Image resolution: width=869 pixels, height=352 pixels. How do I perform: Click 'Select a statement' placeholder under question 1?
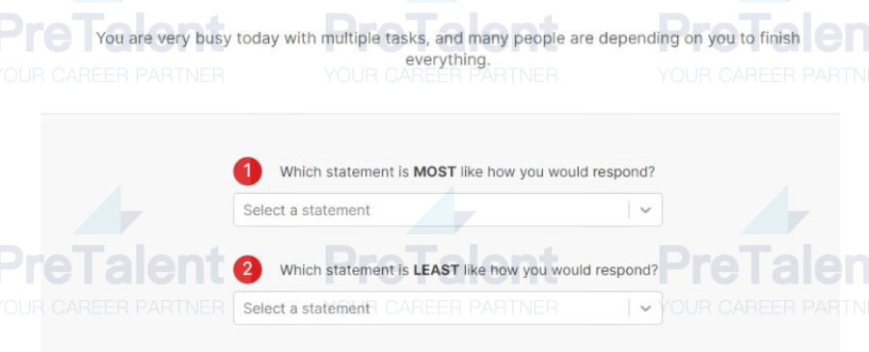(x=307, y=210)
